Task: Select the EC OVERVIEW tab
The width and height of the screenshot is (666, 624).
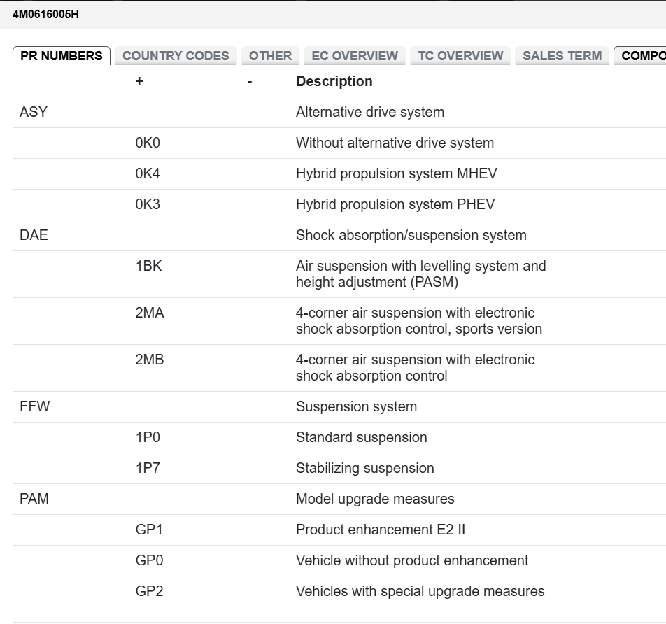Action: (x=355, y=56)
